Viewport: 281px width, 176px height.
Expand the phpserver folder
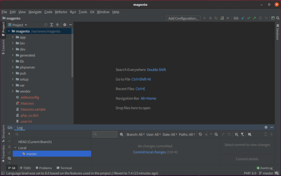pyautogui.click(x=13, y=67)
